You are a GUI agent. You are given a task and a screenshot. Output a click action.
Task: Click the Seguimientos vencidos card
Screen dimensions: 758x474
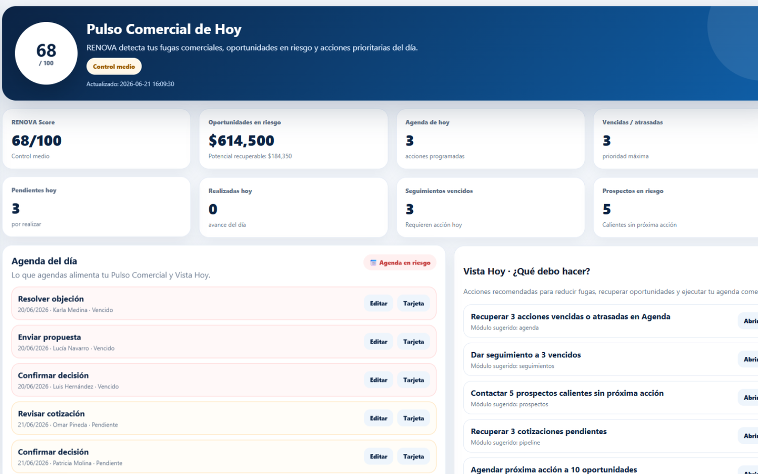pos(491,207)
